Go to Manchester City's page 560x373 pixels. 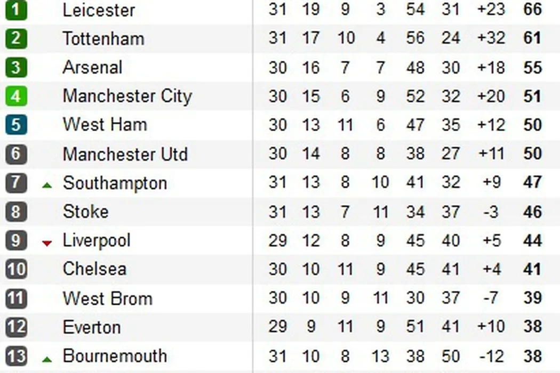[127, 96]
